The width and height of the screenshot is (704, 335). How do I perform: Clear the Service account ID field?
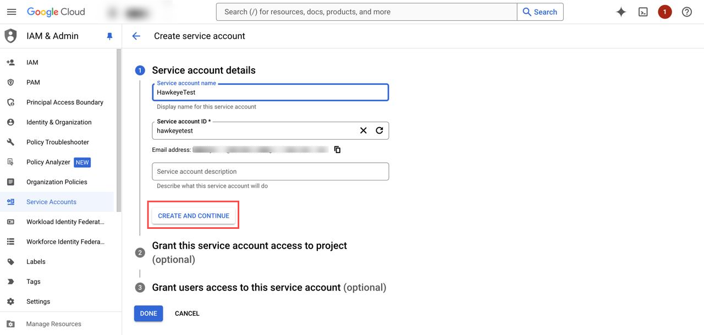363,130
